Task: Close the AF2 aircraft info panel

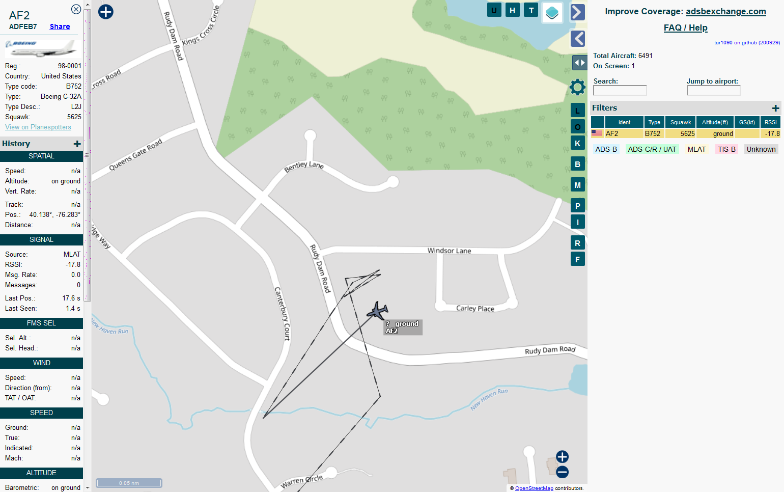Action: click(x=76, y=9)
